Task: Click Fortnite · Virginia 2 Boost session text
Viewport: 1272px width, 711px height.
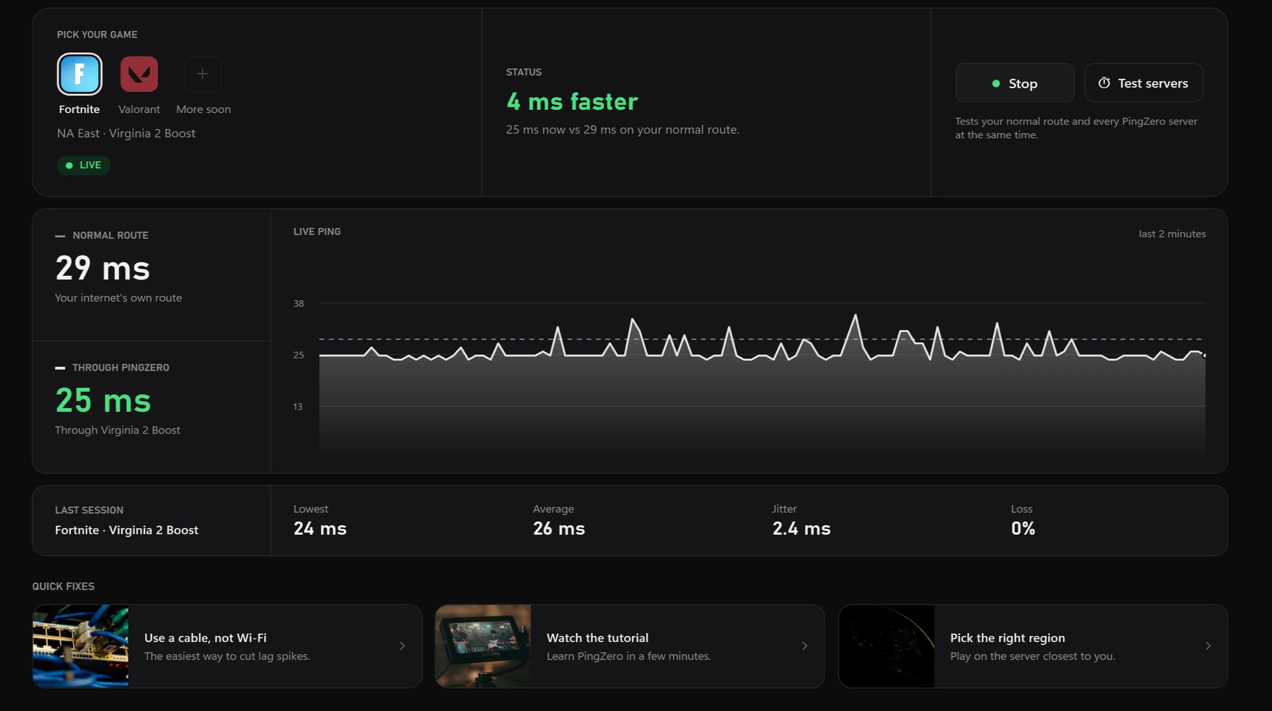Action: point(127,530)
